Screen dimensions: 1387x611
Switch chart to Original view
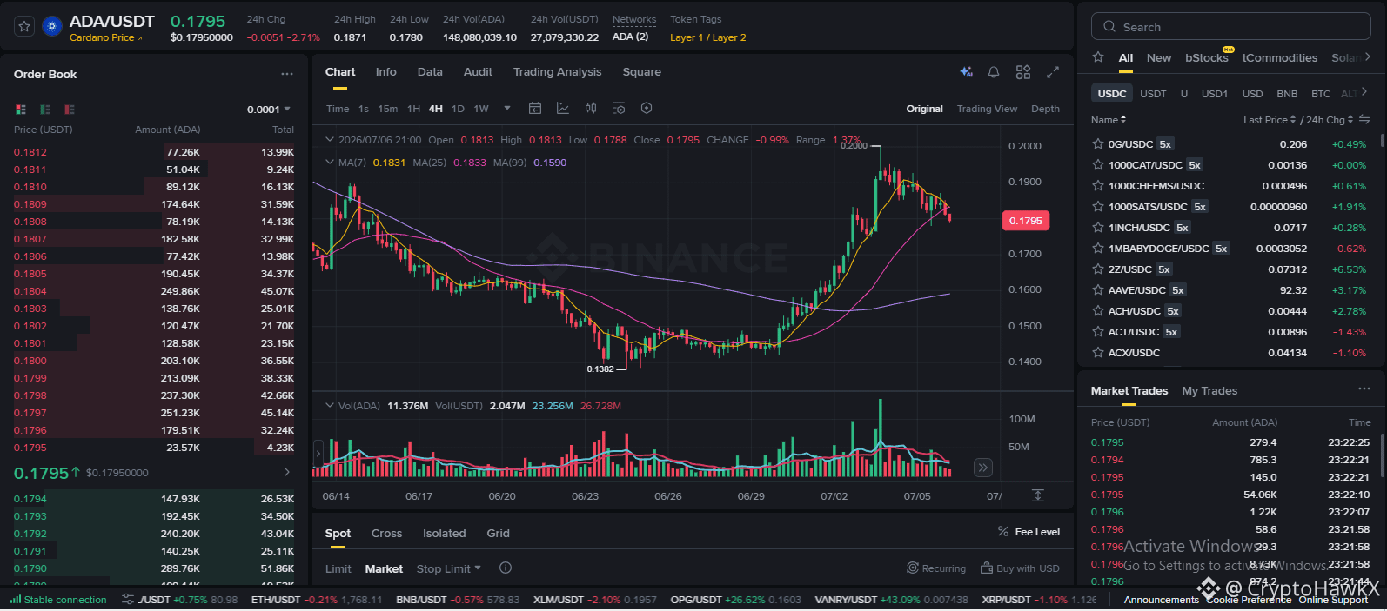924,109
